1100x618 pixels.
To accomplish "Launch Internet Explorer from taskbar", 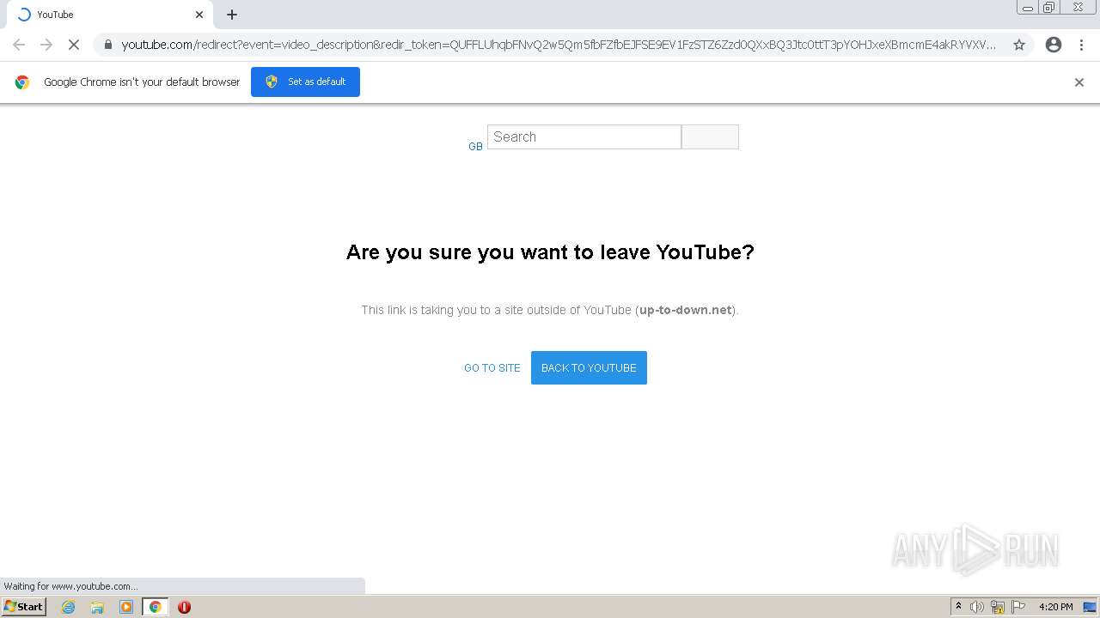I will point(68,607).
